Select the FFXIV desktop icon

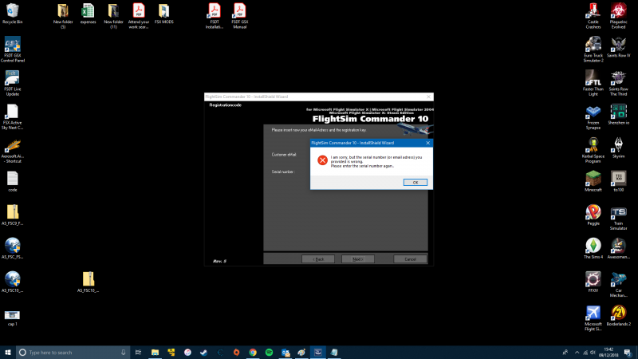(593, 282)
